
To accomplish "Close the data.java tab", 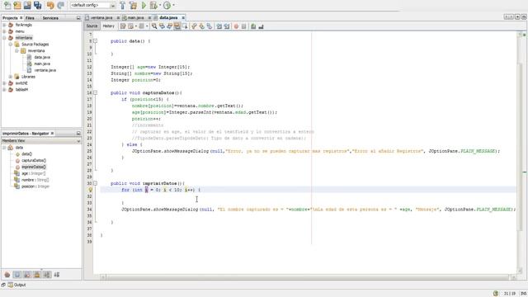I will pos(183,17).
